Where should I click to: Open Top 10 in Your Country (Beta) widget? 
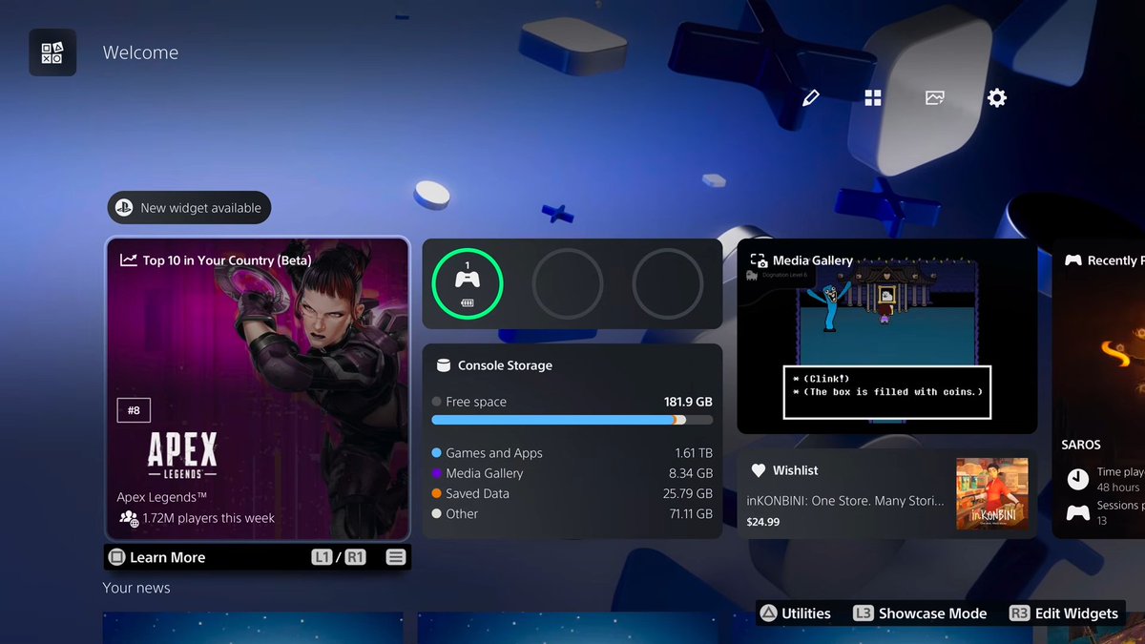(258, 389)
